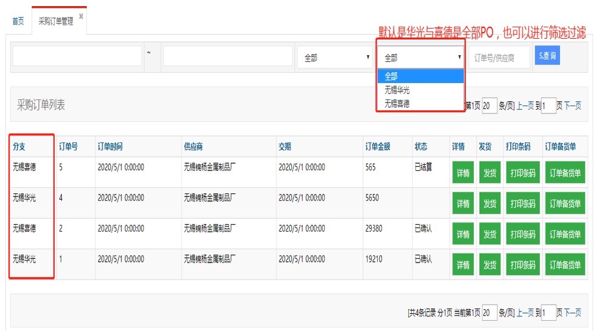The image size is (594, 331).
Task: Click 打印条码 for order 2
Action: (523, 234)
